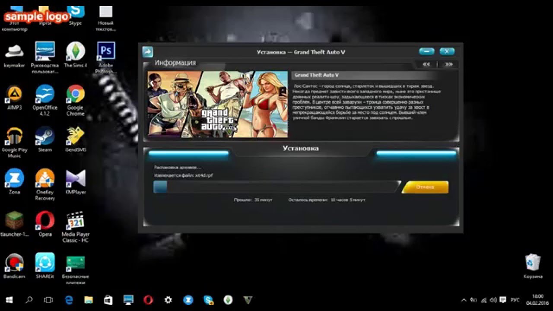
Task: Launch KMPlayer desktop shortcut
Action: point(76,181)
